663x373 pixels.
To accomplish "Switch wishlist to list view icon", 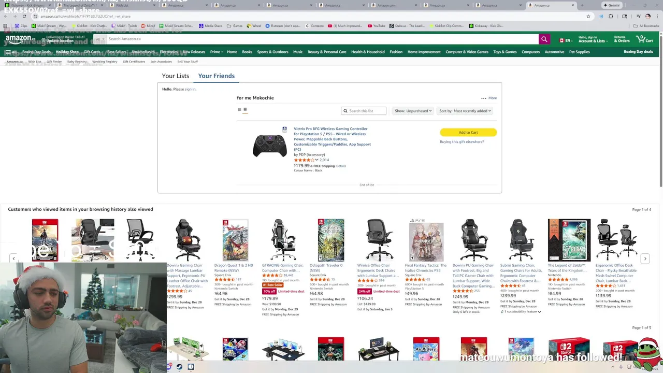I will [x=245, y=109].
